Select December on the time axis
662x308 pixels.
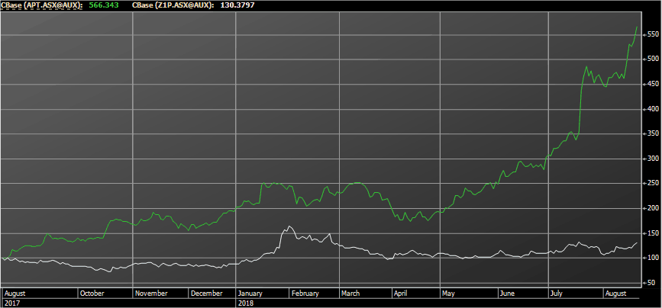tap(206, 294)
